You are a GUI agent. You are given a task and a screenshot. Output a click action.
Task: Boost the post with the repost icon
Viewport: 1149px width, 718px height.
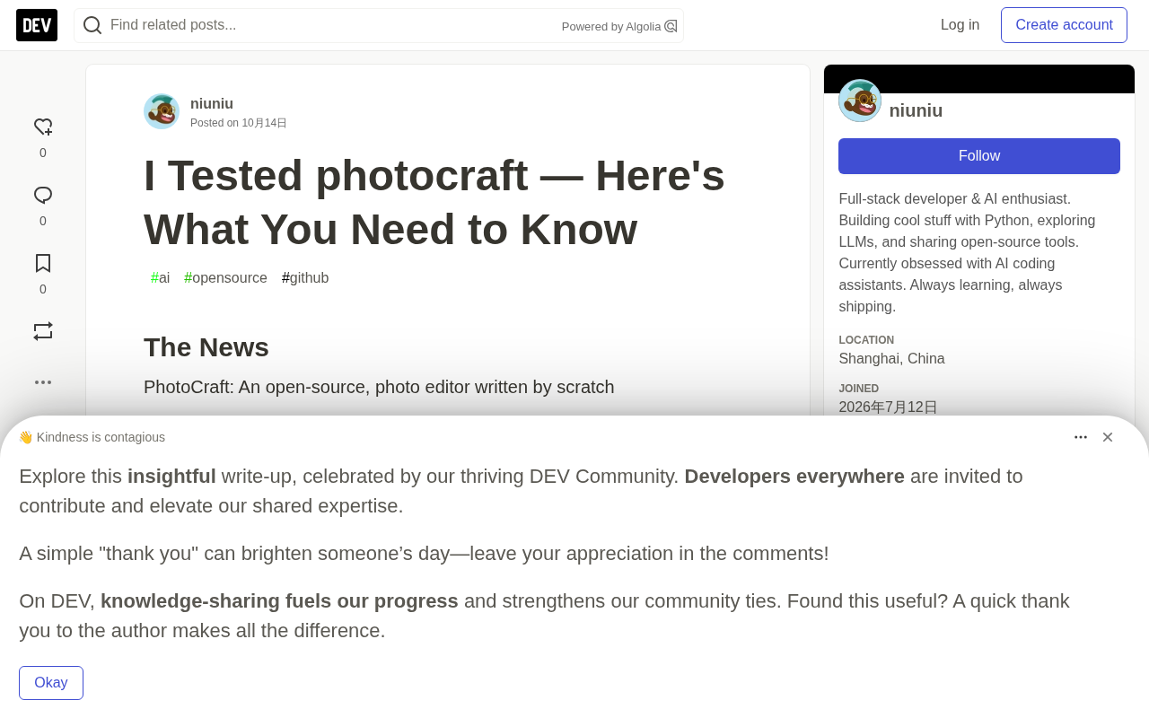click(43, 331)
